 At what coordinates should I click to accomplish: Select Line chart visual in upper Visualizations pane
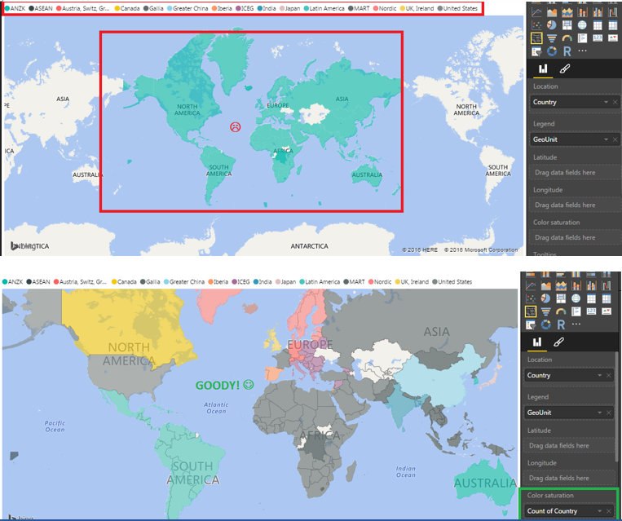tap(536, 13)
